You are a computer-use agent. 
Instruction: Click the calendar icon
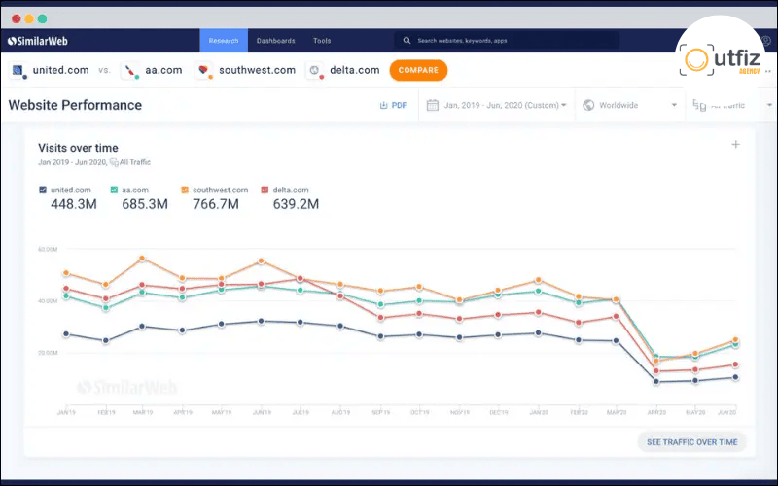coord(433,105)
